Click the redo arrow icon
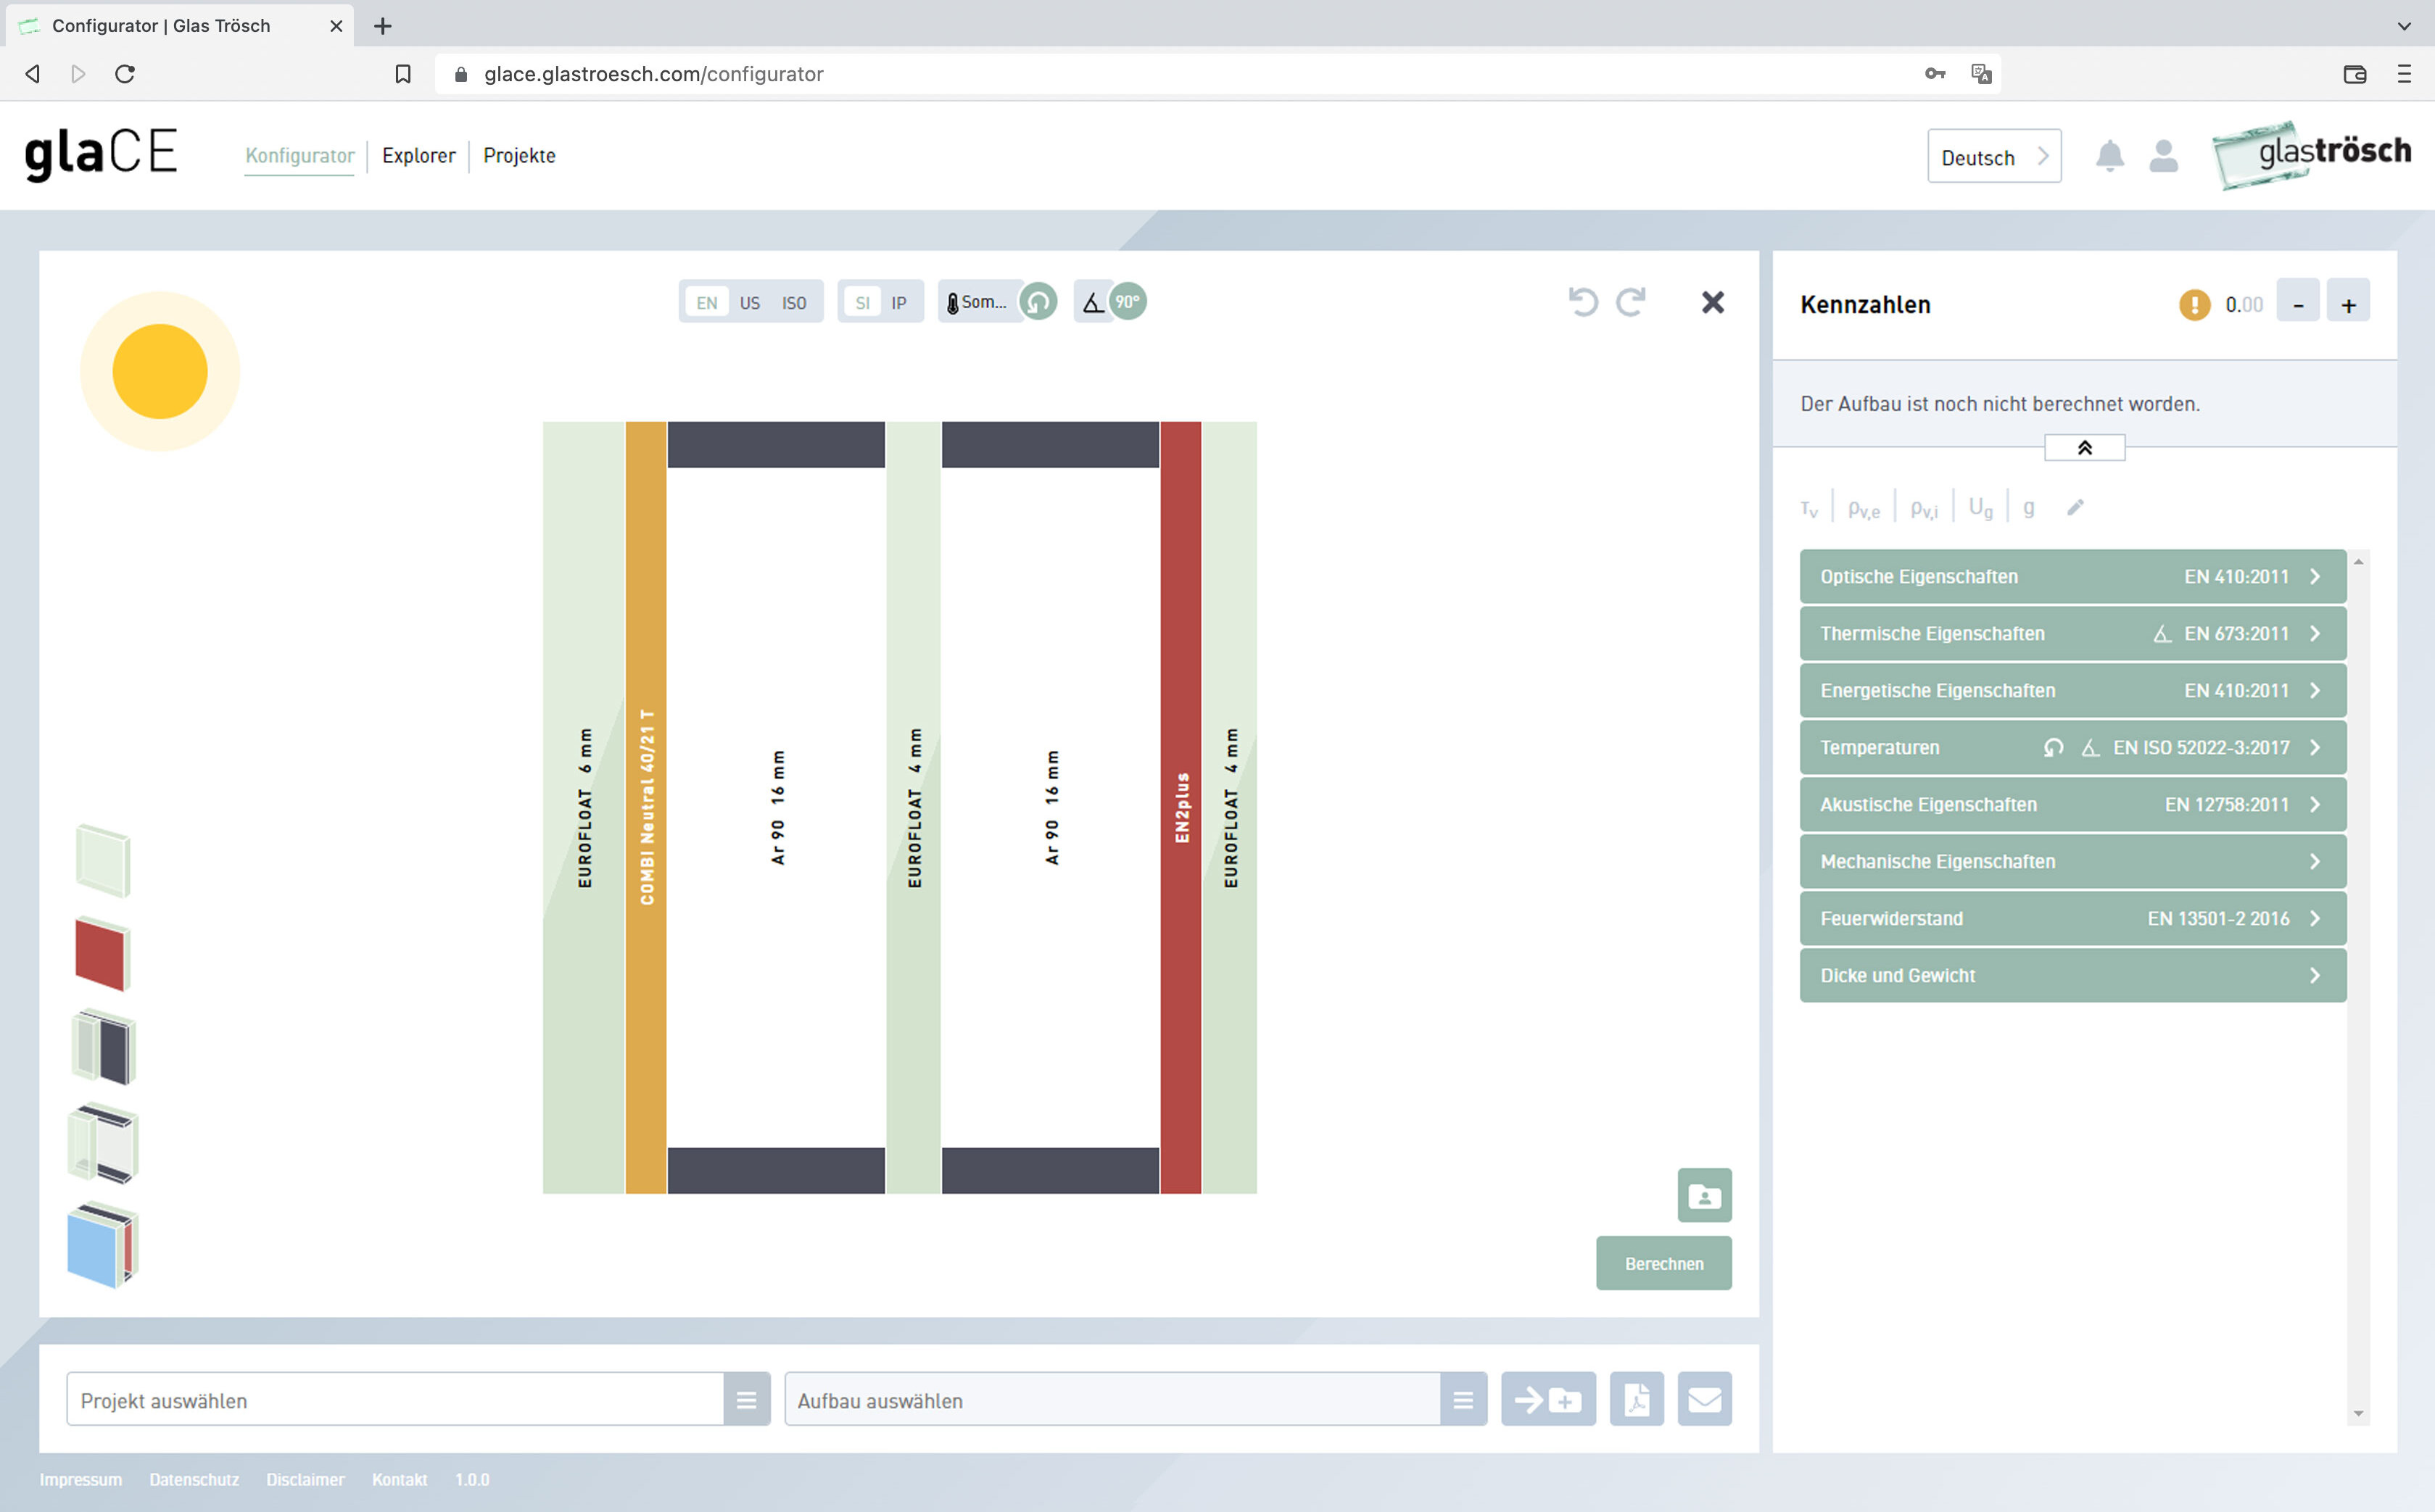This screenshot has height=1512, width=2435. click(x=1632, y=302)
